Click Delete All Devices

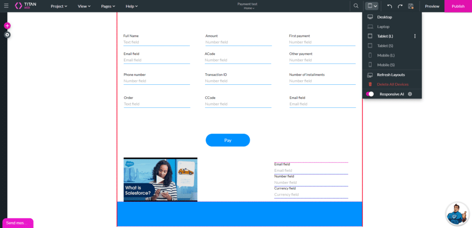click(x=392, y=84)
